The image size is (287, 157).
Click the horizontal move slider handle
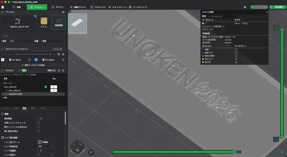[x=233, y=152]
